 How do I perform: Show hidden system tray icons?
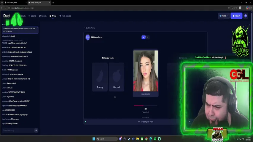(x=234, y=139)
